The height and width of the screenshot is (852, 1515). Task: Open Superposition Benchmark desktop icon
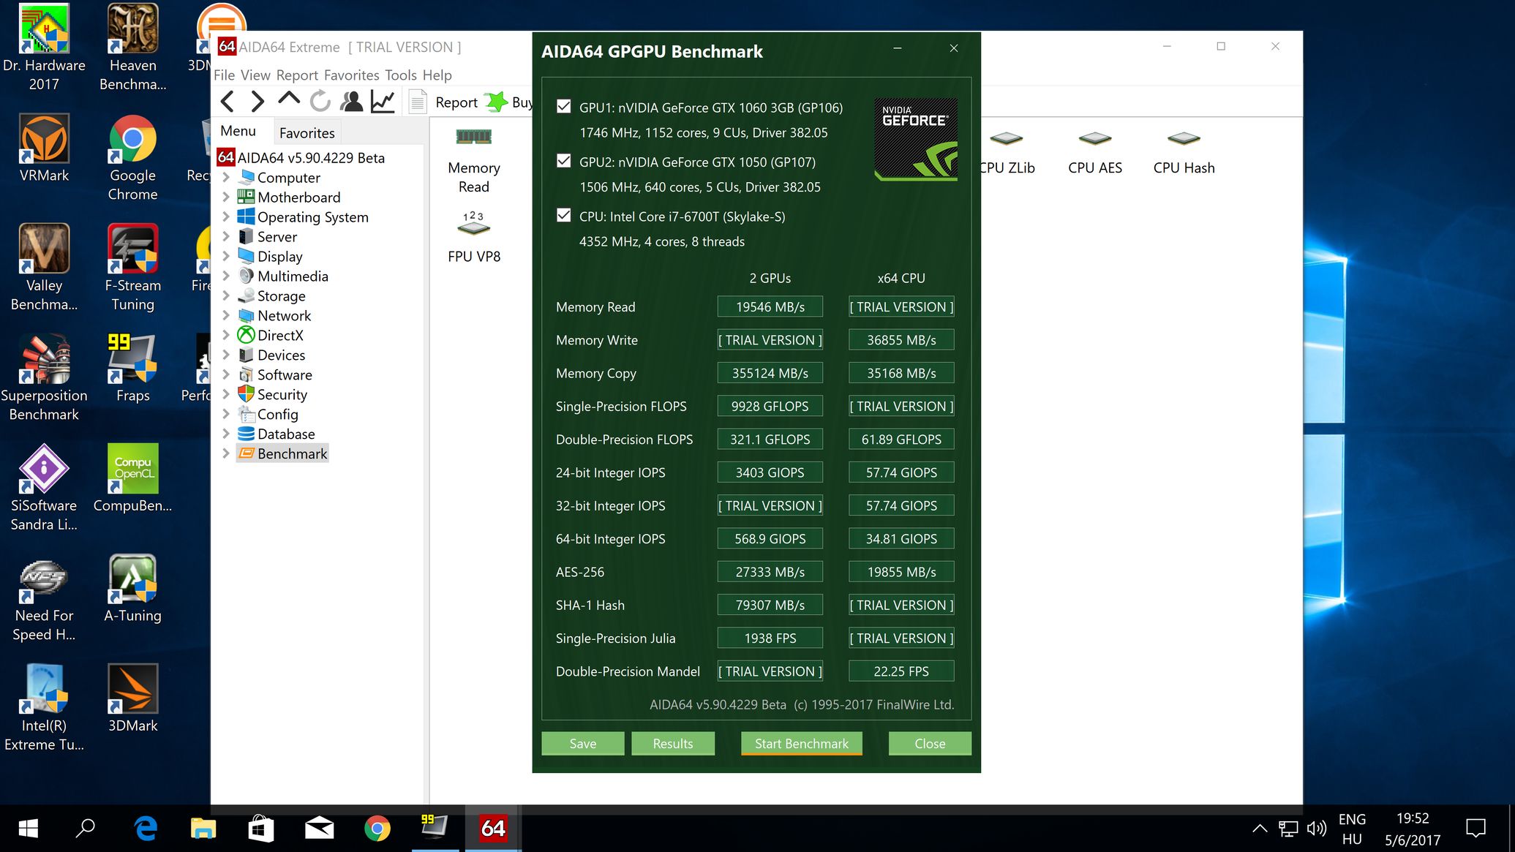point(44,377)
